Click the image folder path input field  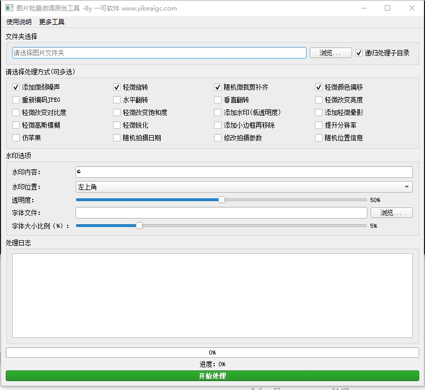[x=159, y=53]
